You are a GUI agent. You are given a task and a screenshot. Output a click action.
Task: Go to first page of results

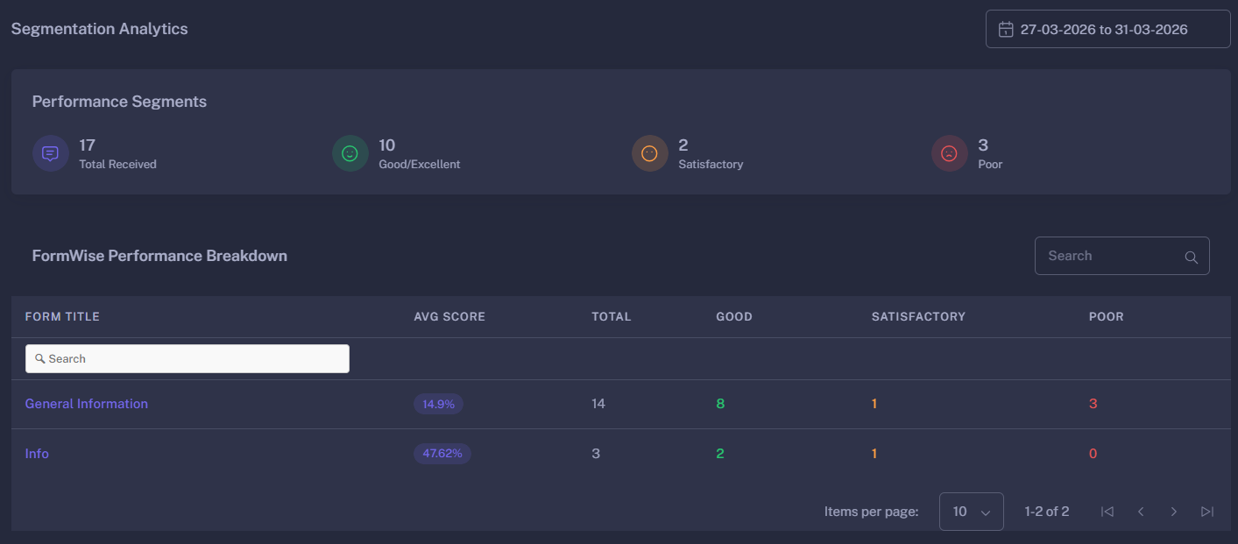[x=1107, y=512]
